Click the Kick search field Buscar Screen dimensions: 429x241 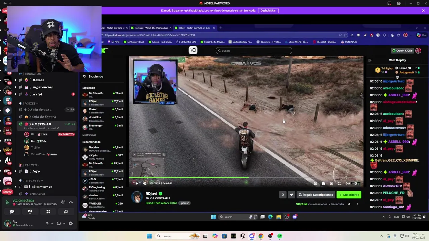tap(254, 51)
